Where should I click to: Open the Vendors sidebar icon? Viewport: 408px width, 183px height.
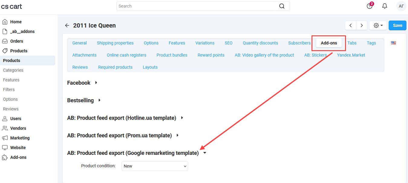tap(5, 128)
